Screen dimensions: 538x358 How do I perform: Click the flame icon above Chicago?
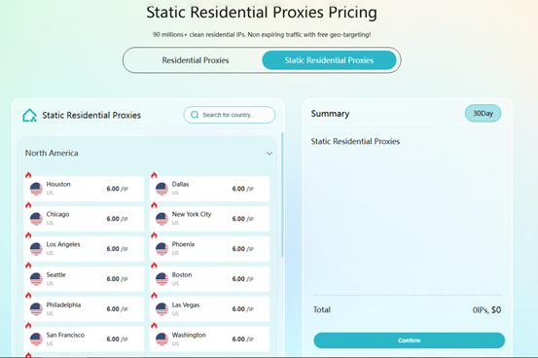click(28, 205)
